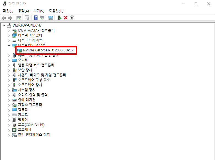The width and height of the screenshot is (215, 160).
Task: Click the 휴먼 인터페이스 장치 icon
Action: pos(14,135)
